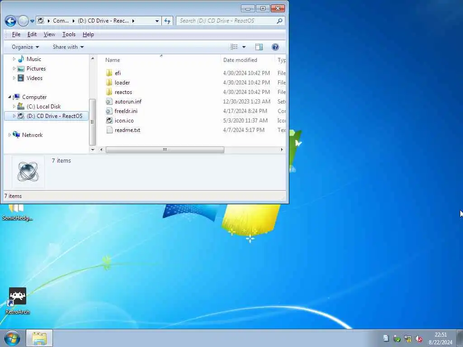Open the Help menu
Viewport: 463px width, 347px height.
pyautogui.click(x=88, y=34)
